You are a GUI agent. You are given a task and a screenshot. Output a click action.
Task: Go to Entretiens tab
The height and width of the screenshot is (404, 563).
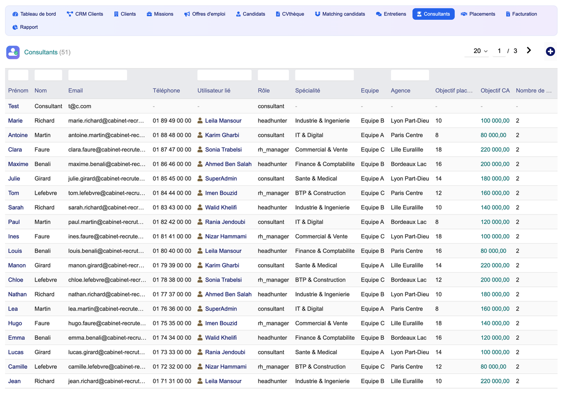(391, 14)
